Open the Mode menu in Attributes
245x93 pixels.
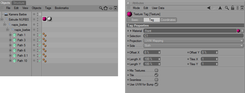click(136, 8)
